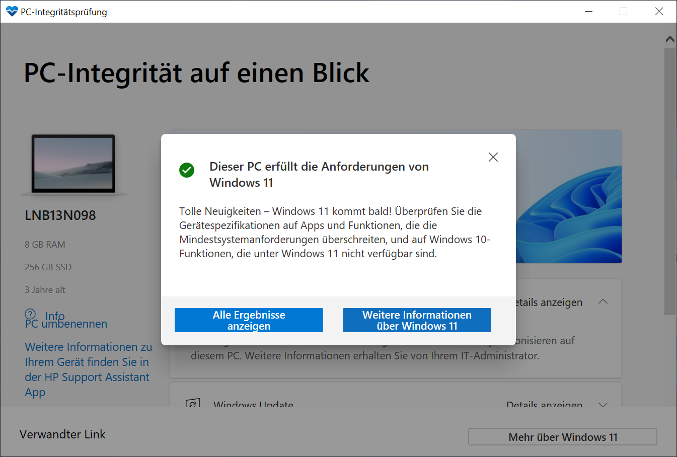Image resolution: width=677 pixels, height=457 pixels.
Task: Expand Windows Update with the down chevron
Action: 603,404
